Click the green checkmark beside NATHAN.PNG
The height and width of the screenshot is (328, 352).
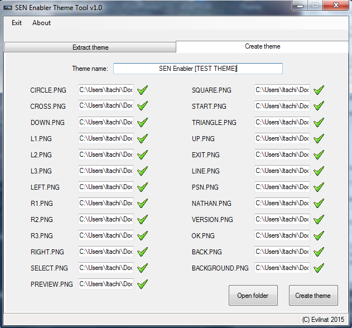[x=319, y=203]
